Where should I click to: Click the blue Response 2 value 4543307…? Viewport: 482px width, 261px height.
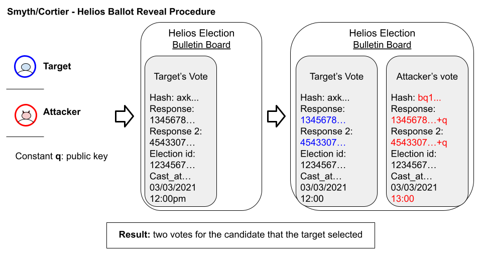[323, 143]
